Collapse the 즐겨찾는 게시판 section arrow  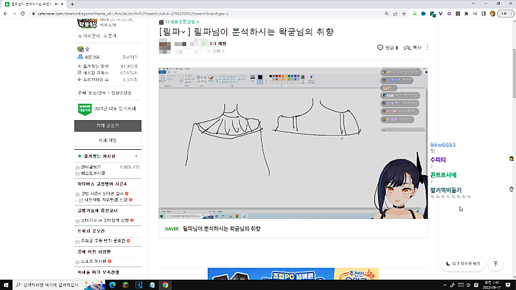tap(136, 156)
